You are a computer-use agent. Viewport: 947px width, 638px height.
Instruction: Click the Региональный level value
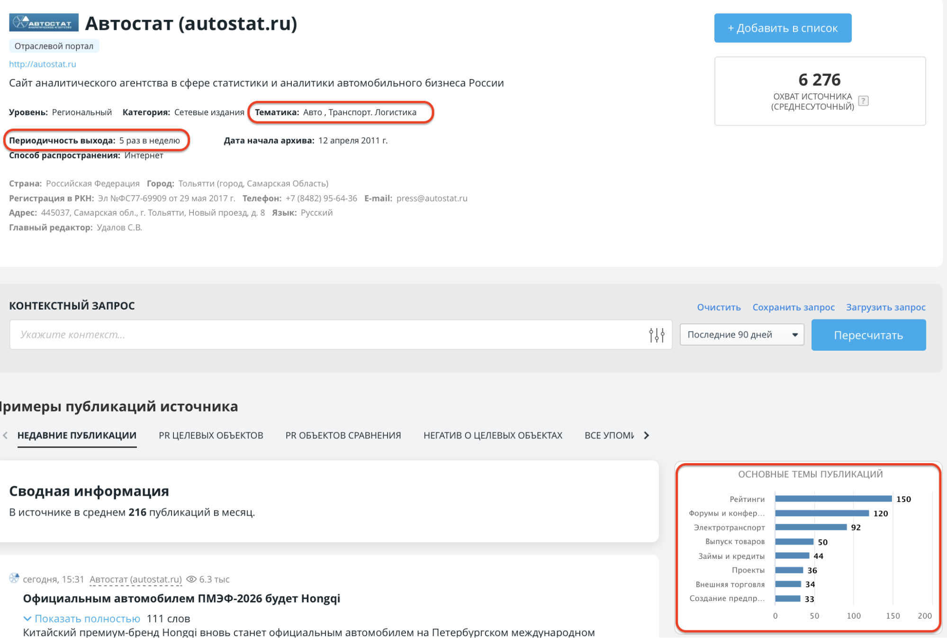[82, 112]
